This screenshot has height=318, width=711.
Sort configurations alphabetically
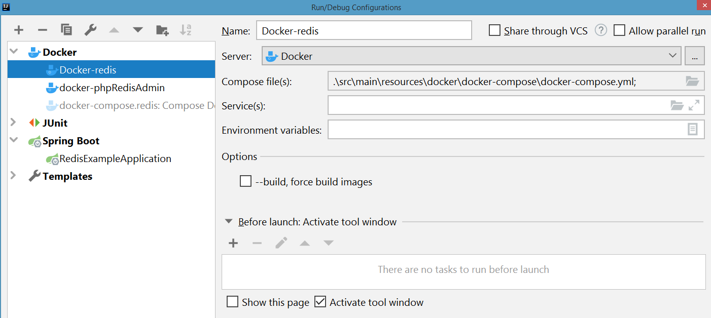point(186,30)
